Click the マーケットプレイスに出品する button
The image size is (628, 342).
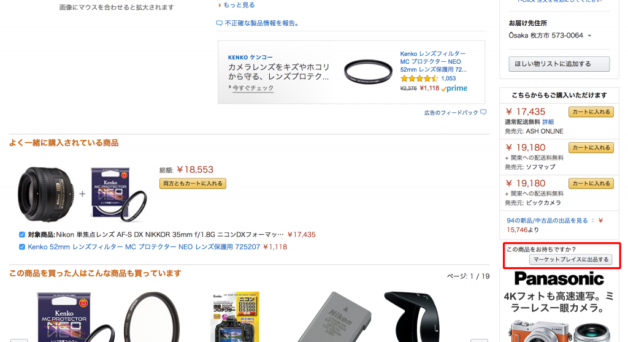click(x=571, y=259)
